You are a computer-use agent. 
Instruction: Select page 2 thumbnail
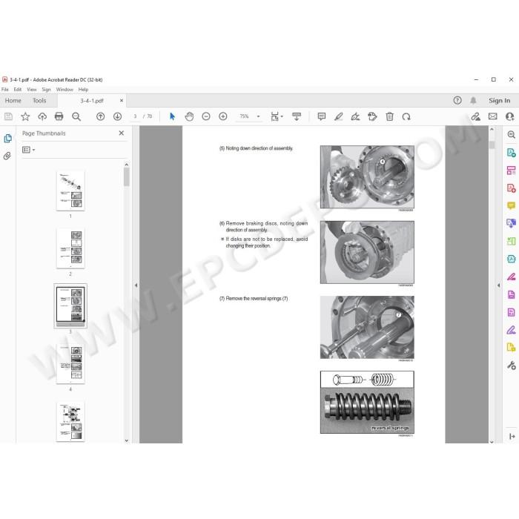tap(70, 248)
